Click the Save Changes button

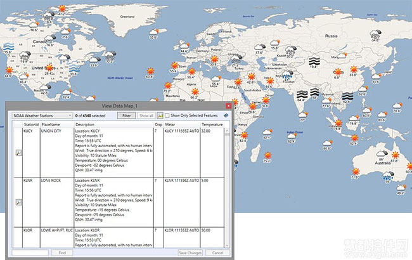190,252
